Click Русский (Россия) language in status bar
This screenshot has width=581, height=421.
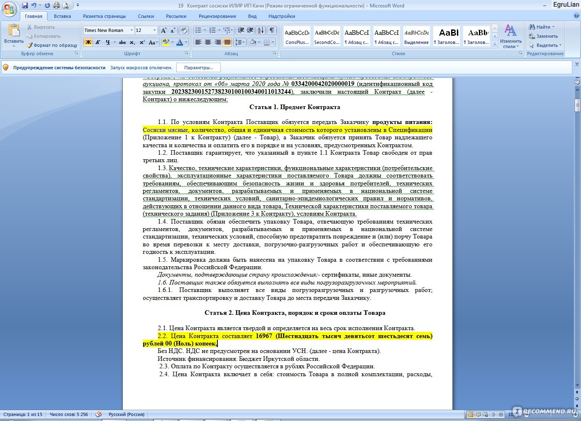point(127,414)
